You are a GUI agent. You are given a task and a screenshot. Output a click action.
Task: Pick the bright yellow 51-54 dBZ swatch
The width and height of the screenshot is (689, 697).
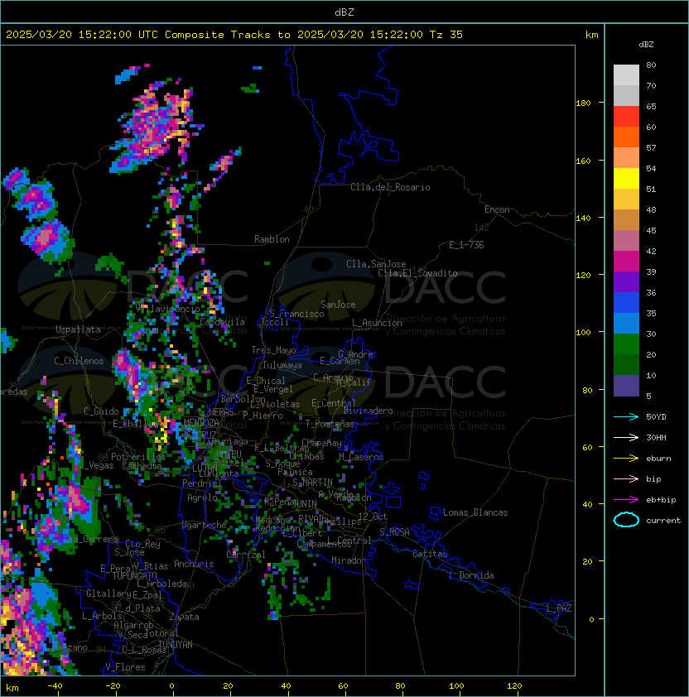tap(626, 178)
